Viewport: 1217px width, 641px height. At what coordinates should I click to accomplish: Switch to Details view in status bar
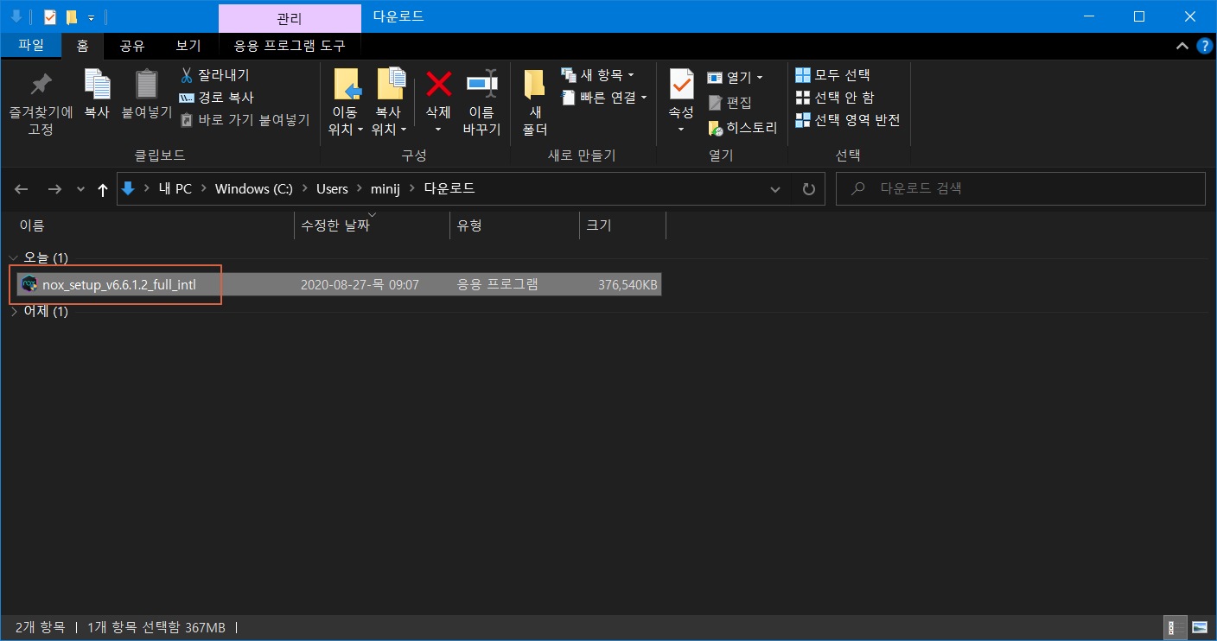coord(1176,627)
